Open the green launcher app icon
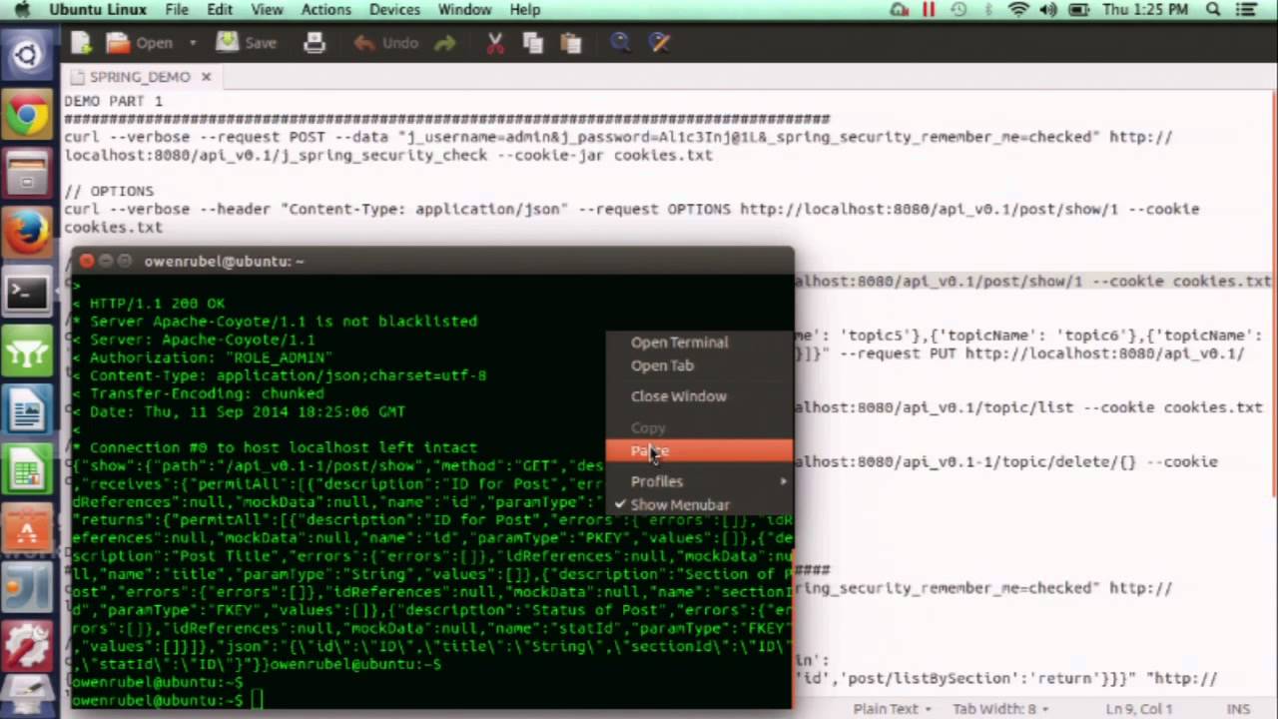 27,353
